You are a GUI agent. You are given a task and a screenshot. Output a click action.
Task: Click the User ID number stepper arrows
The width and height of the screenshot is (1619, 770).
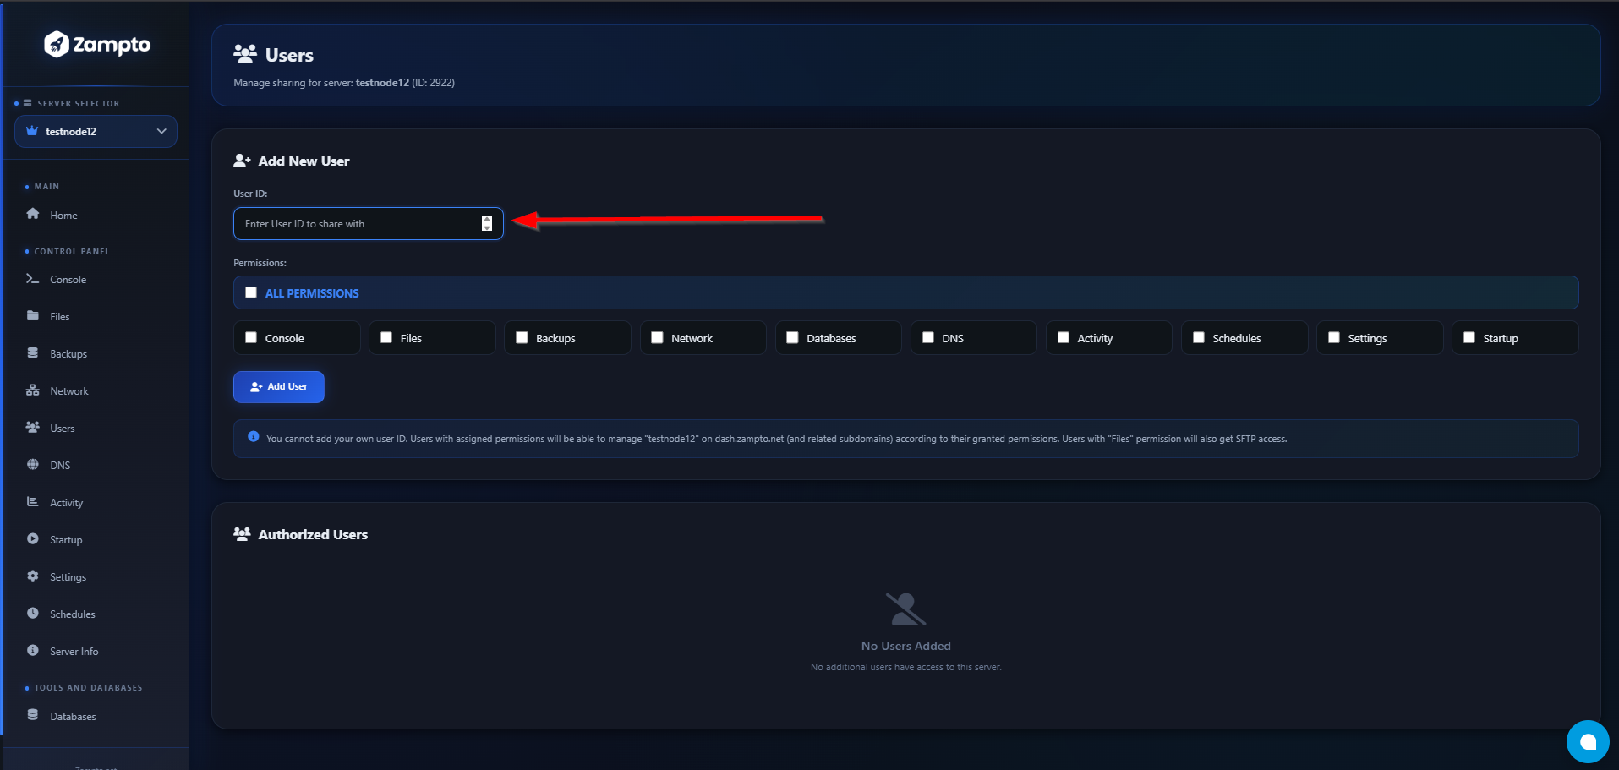pyautogui.click(x=487, y=223)
